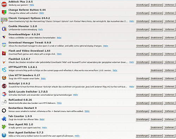Open Einstellungen for FlashGot
This screenshot has width=176, height=139.
(x=143, y=62)
